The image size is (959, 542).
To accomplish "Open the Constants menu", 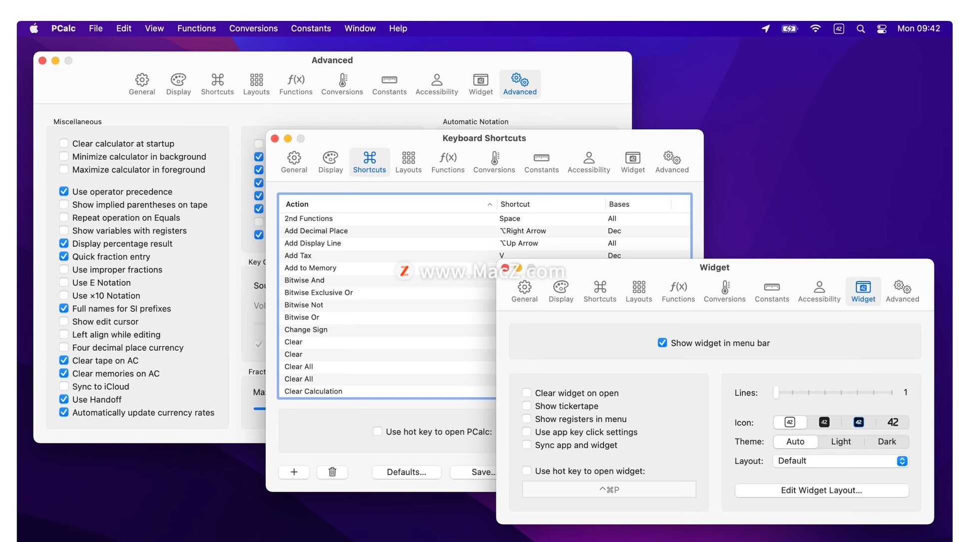I will tap(311, 28).
